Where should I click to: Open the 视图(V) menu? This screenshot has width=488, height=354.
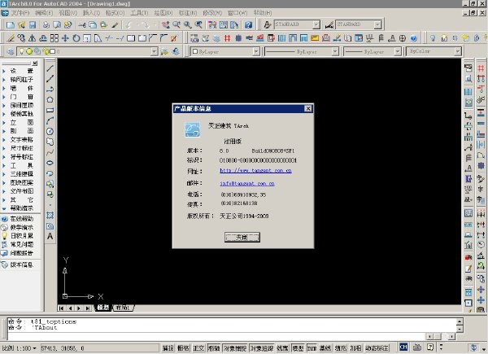[x=68, y=13]
